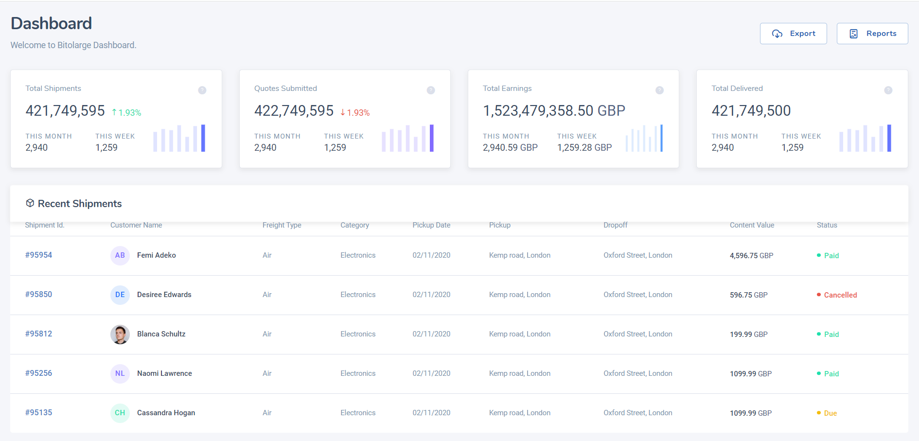Click the Cancelled status of Desiree Edwards
The image size is (919, 441).
click(x=840, y=295)
